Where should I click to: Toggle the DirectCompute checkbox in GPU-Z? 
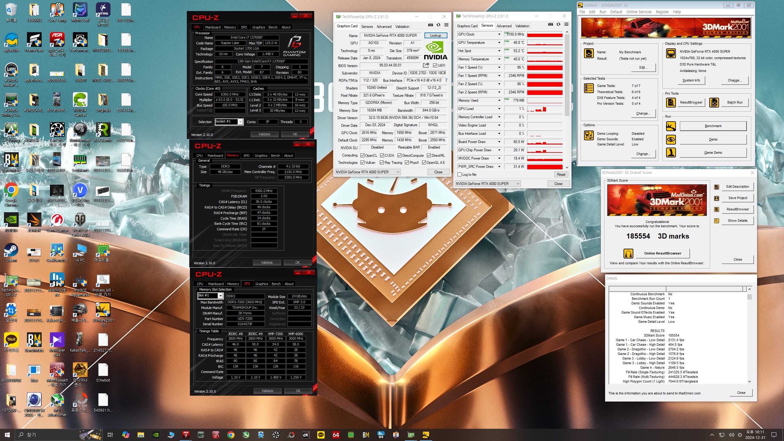pos(400,156)
